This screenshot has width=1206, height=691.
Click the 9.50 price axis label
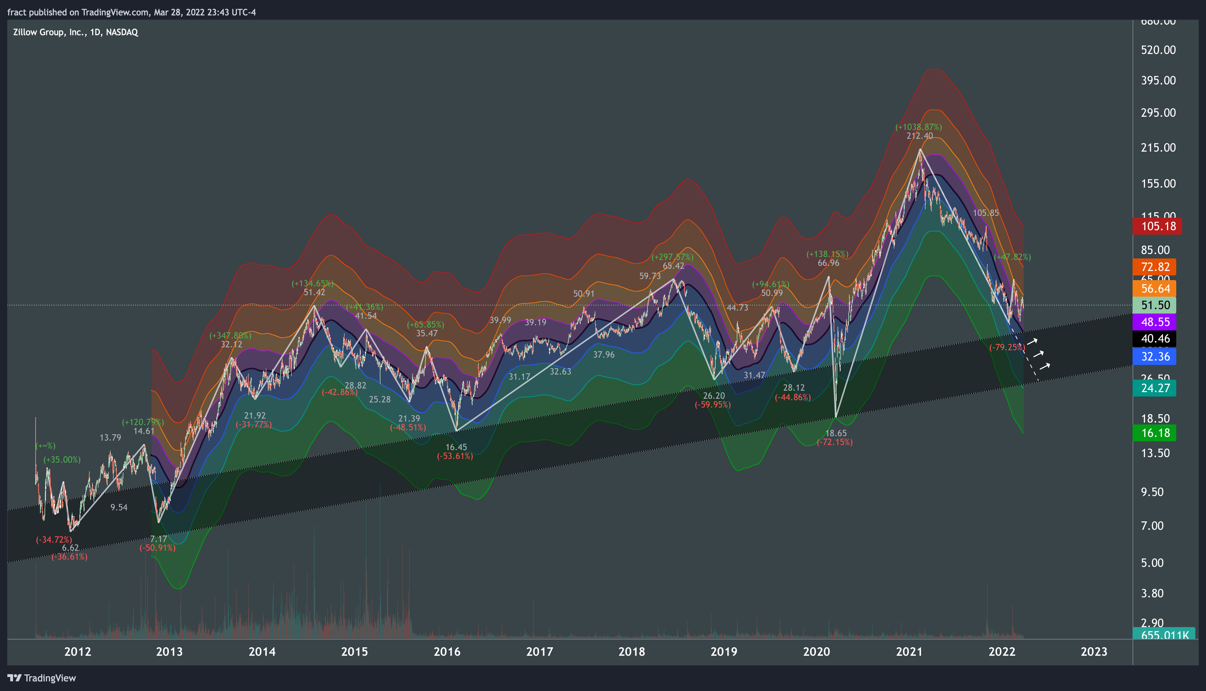[1152, 492]
